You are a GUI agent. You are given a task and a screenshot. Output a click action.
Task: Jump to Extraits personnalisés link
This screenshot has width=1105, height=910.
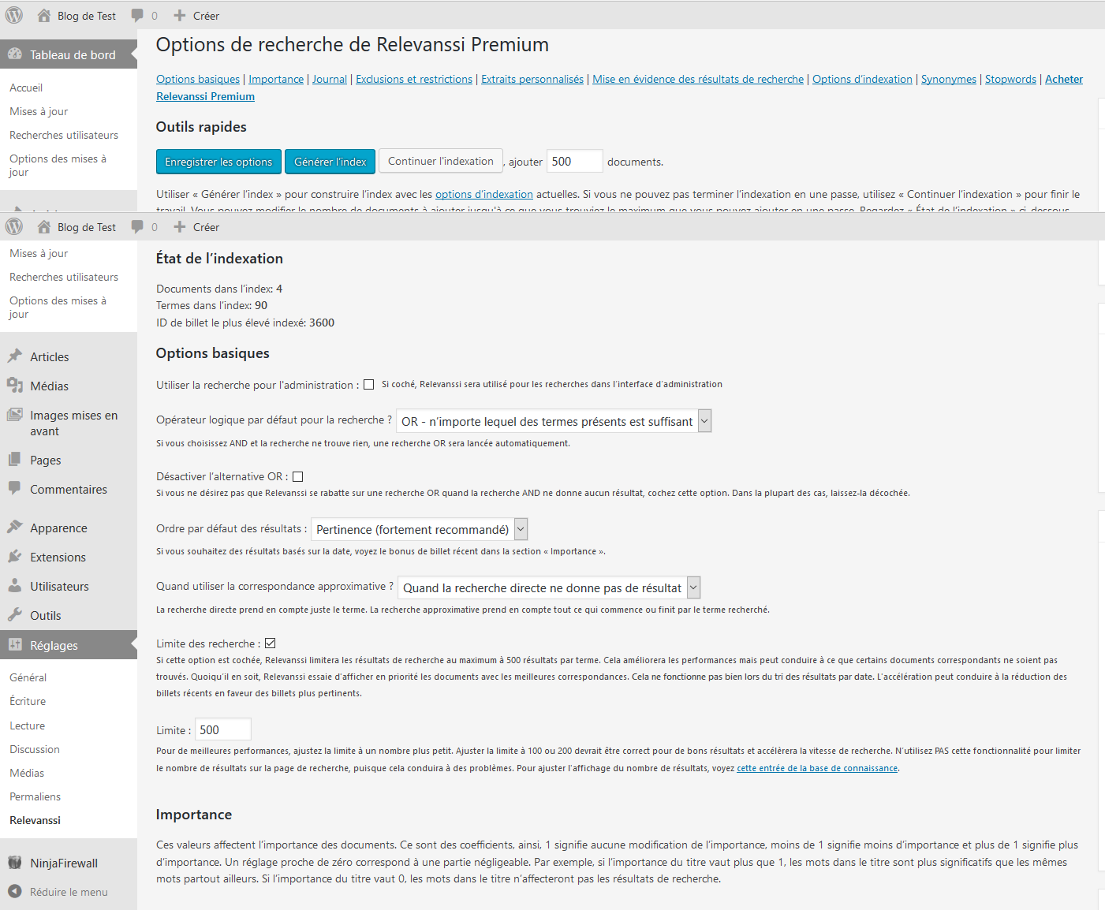[532, 79]
